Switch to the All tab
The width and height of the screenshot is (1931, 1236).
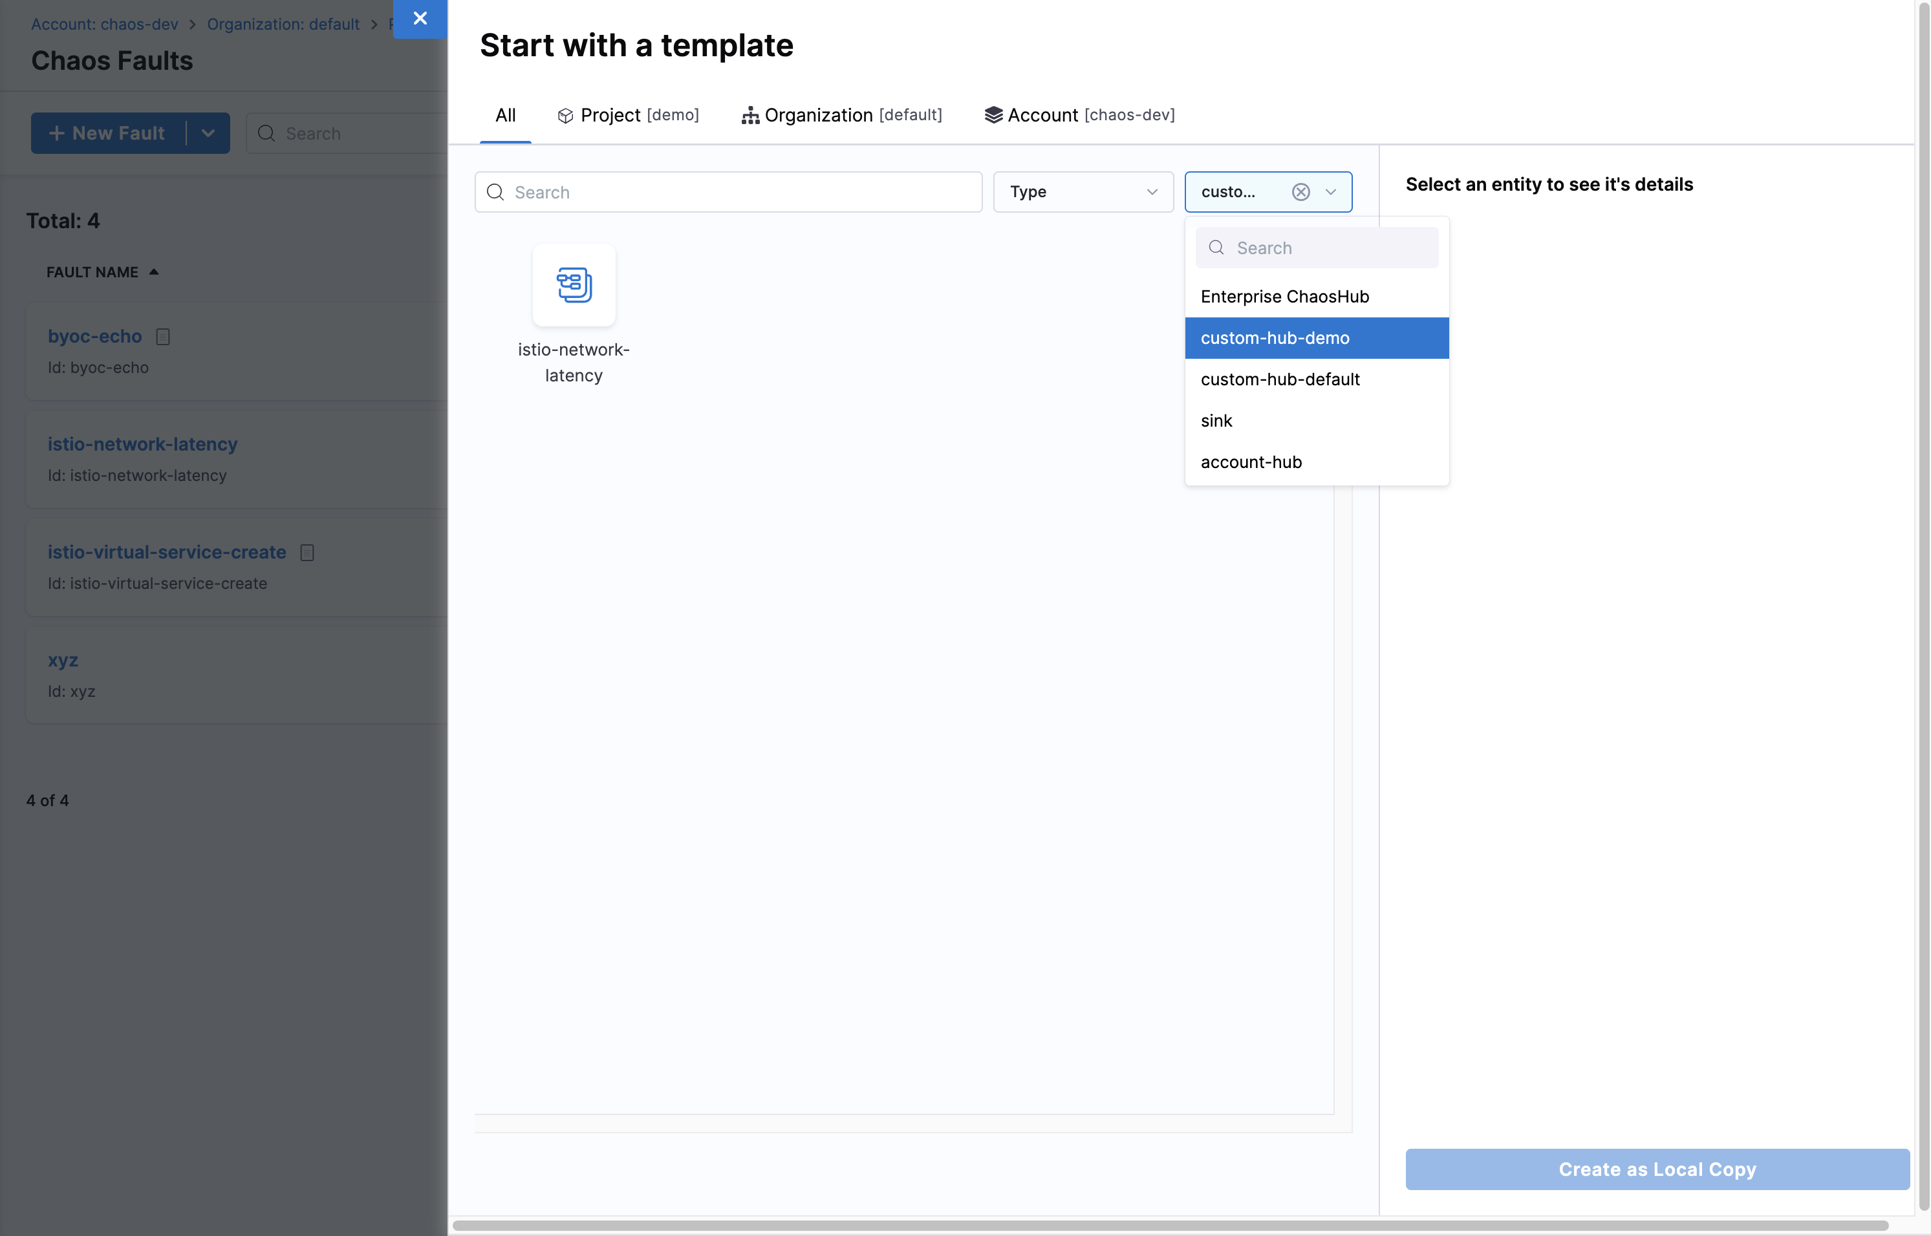(505, 115)
